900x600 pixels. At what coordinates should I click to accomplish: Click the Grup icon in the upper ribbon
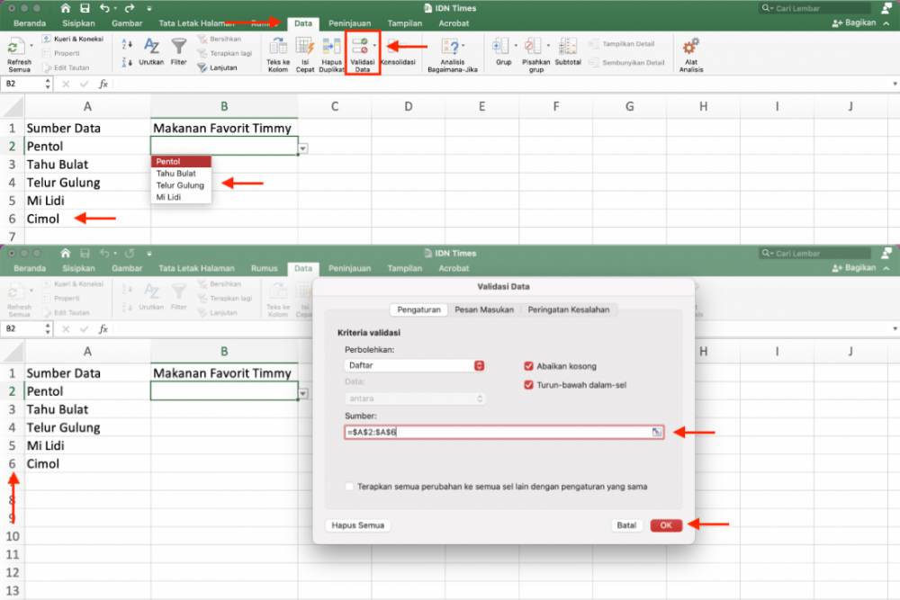pos(501,46)
